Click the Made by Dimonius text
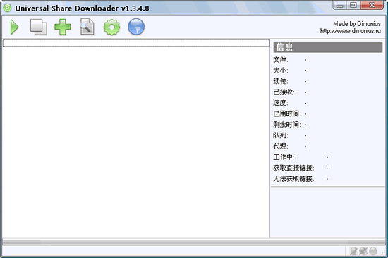This screenshot has height=258, width=388. (x=357, y=24)
